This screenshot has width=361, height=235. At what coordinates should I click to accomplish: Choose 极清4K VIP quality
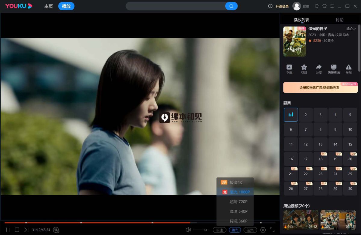pos(235,182)
